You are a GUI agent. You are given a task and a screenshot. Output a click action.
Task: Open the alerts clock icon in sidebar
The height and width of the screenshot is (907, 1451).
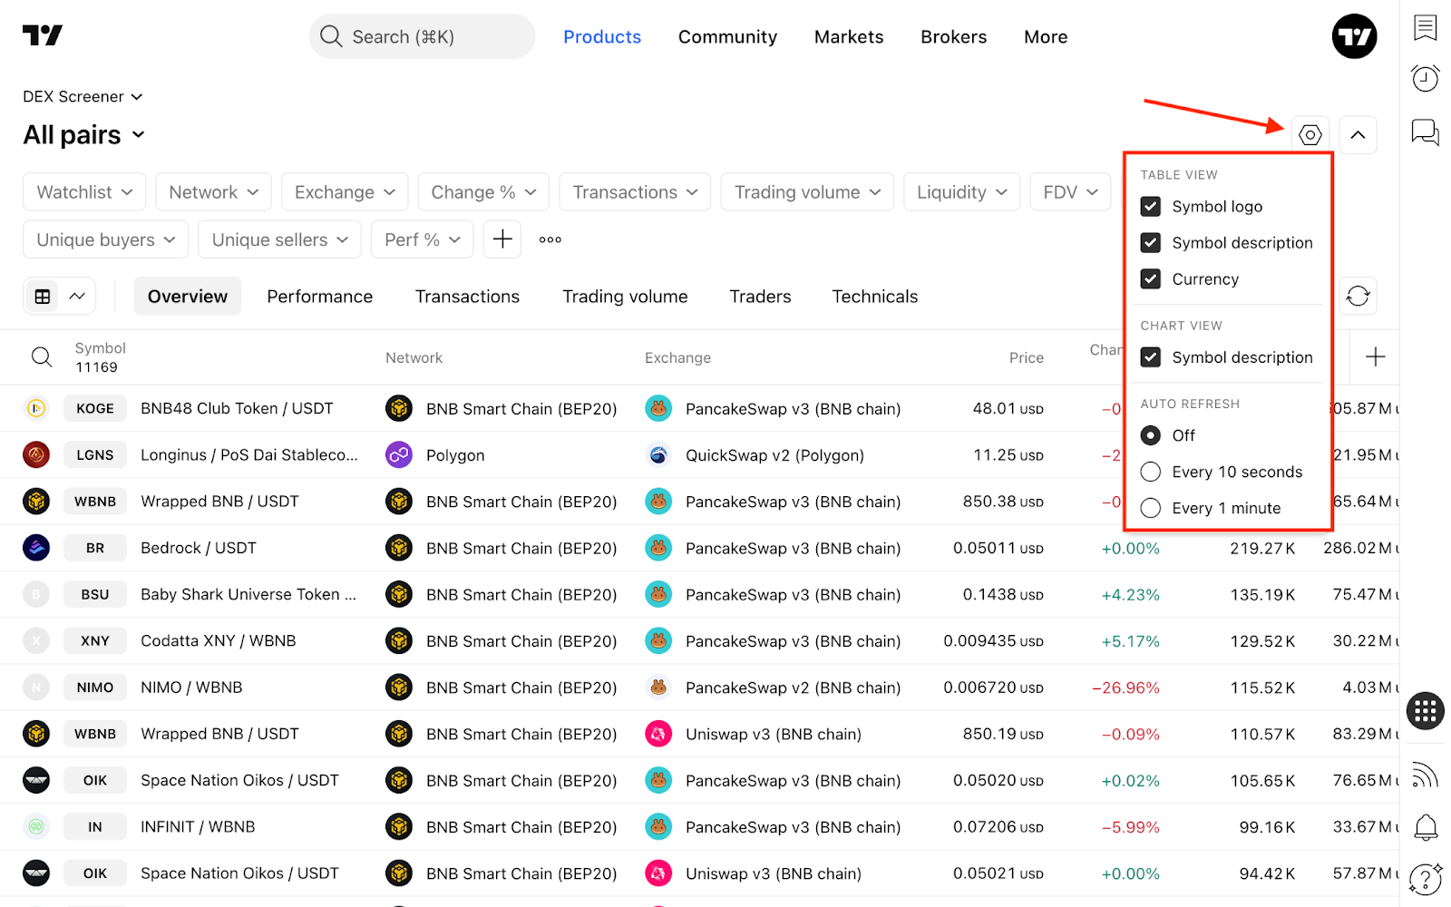tap(1426, 79)
